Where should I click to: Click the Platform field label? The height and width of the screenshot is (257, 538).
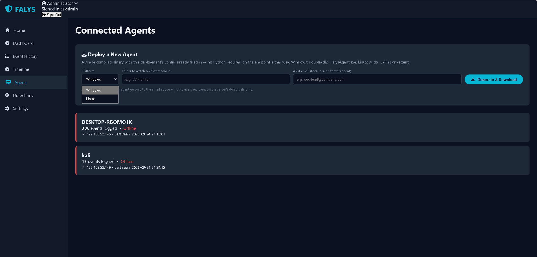point(88,71)
